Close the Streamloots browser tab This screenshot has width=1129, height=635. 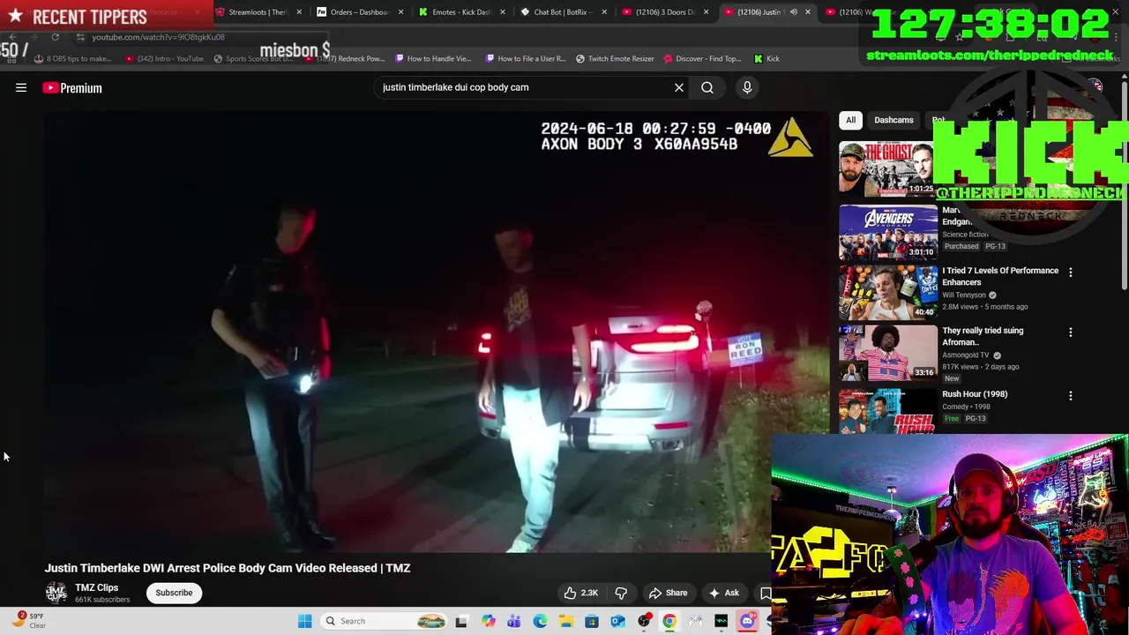(x=299, y=12)
